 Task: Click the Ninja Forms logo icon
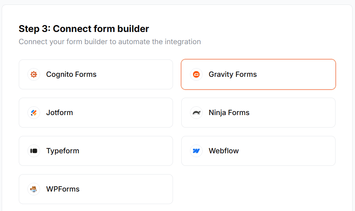(x=196, y=112)
